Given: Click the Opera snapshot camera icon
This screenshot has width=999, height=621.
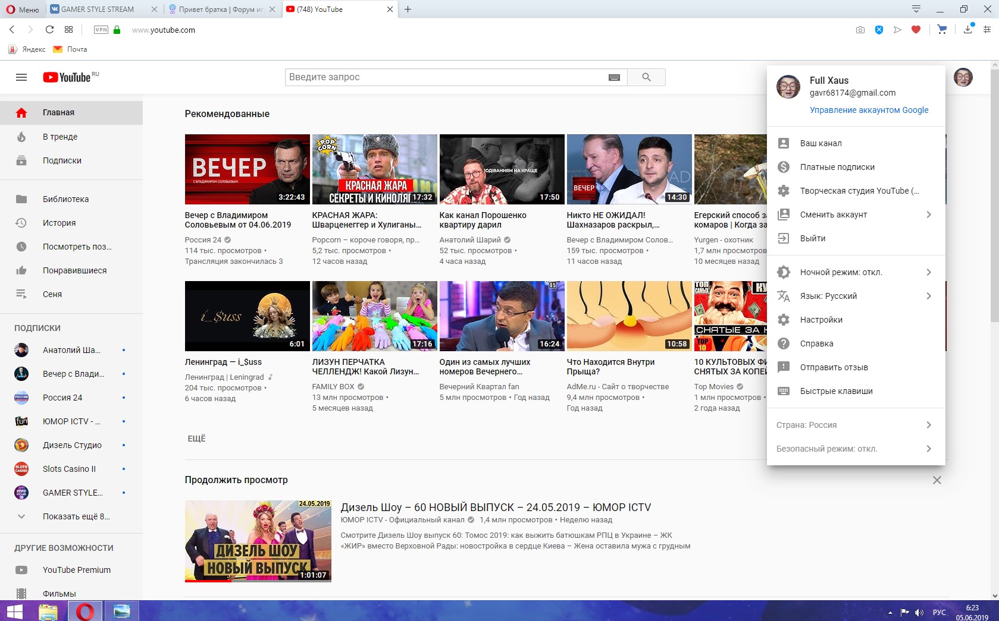Looking at the screenshot, I should (x=860, y=30).
